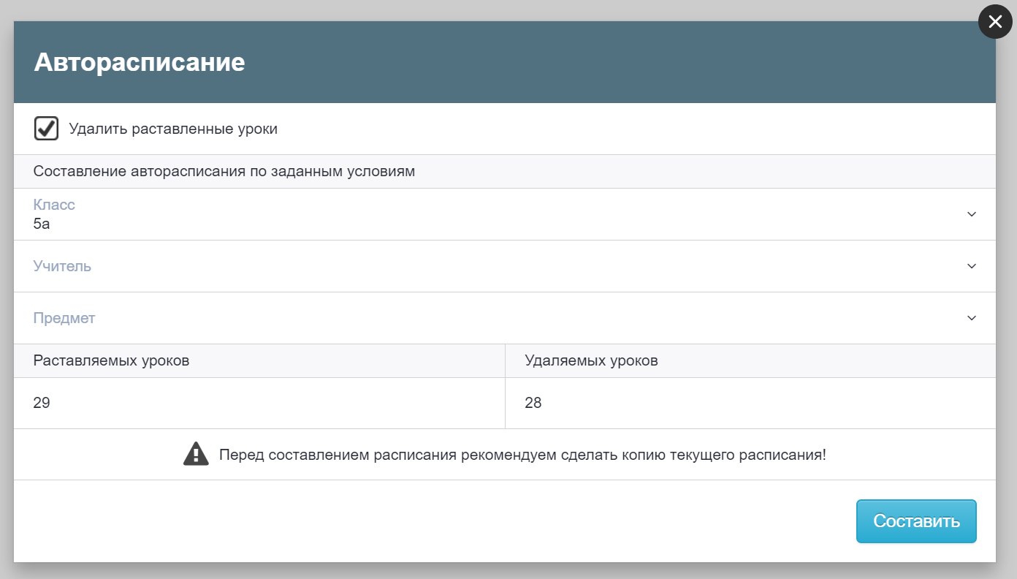1017x579 pixels.
Task: Click the Удалить раставленные уроки label
Action: 173,129
